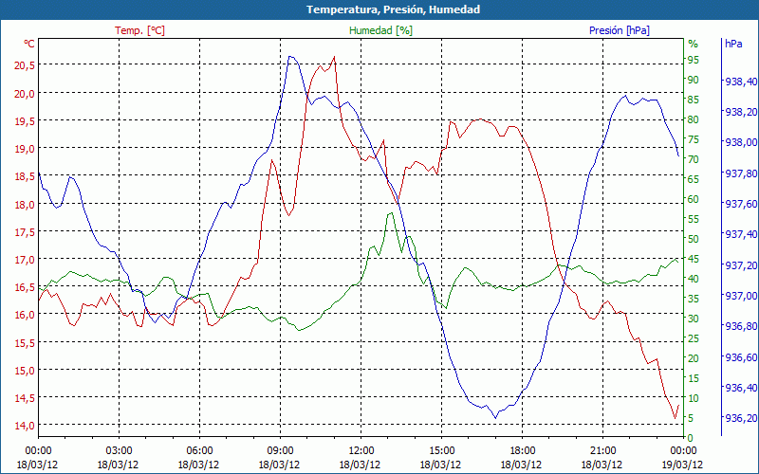Viewport: 759px width, 474px height.
Task: Click the '18:00' time axis label
Action: [522, 451]
